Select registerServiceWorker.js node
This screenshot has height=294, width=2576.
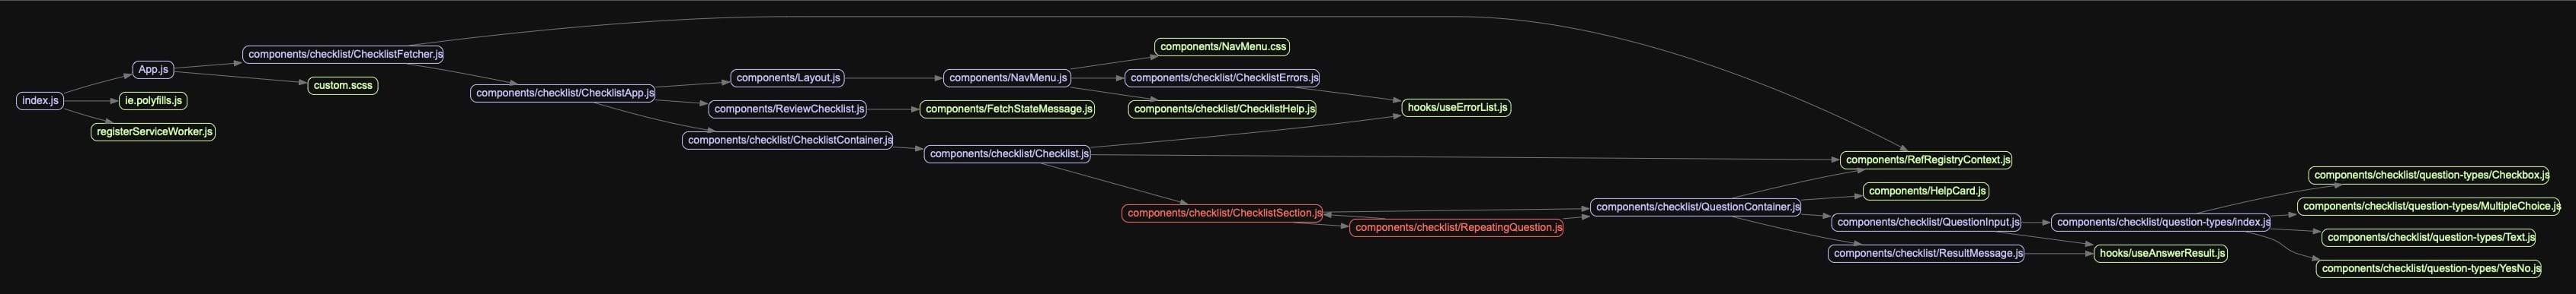[x=153, y=131]
